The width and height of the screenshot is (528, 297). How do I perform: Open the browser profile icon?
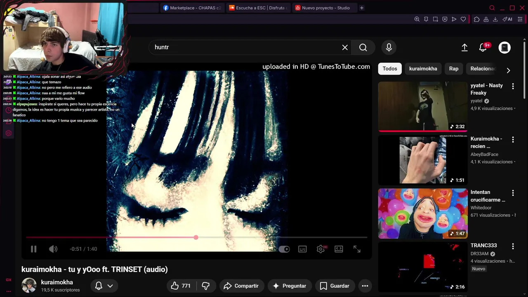pos(486,19)
